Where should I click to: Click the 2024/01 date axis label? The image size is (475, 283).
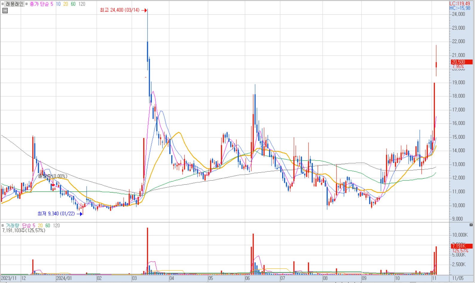64,278
